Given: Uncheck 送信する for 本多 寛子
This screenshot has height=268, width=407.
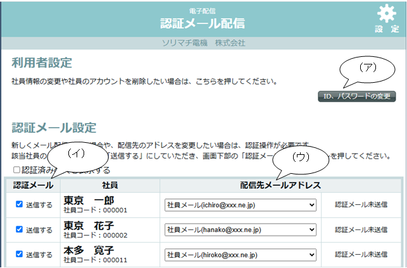Looking at the screenshot, I should (x=19, y=253).
